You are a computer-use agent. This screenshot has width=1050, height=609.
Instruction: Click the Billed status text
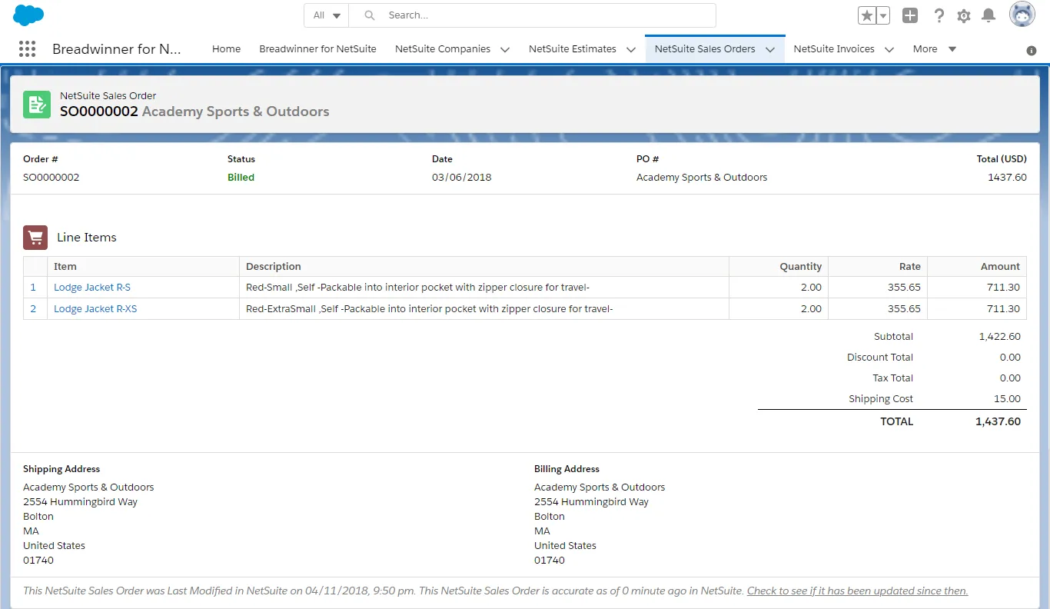pos(241,177)
